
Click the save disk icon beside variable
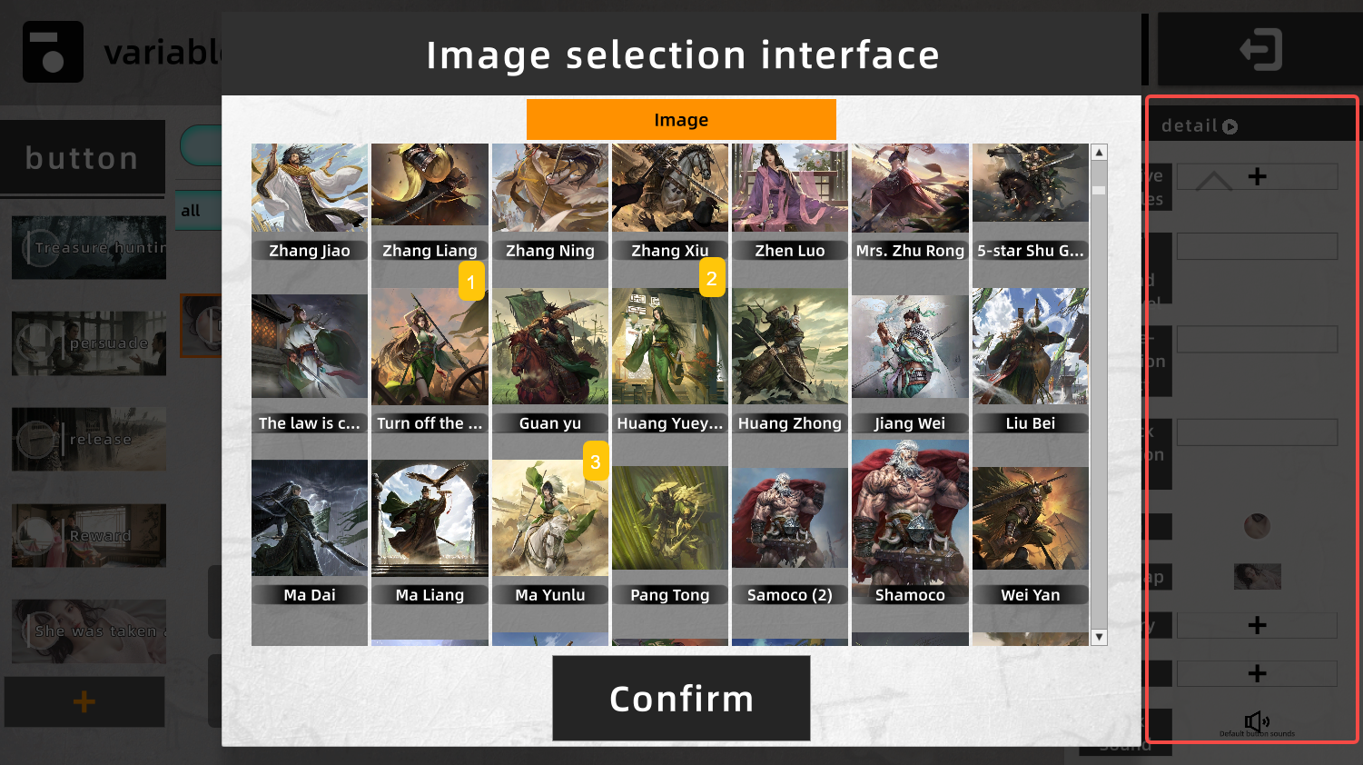pyautogui.click(x=53, y=52)
